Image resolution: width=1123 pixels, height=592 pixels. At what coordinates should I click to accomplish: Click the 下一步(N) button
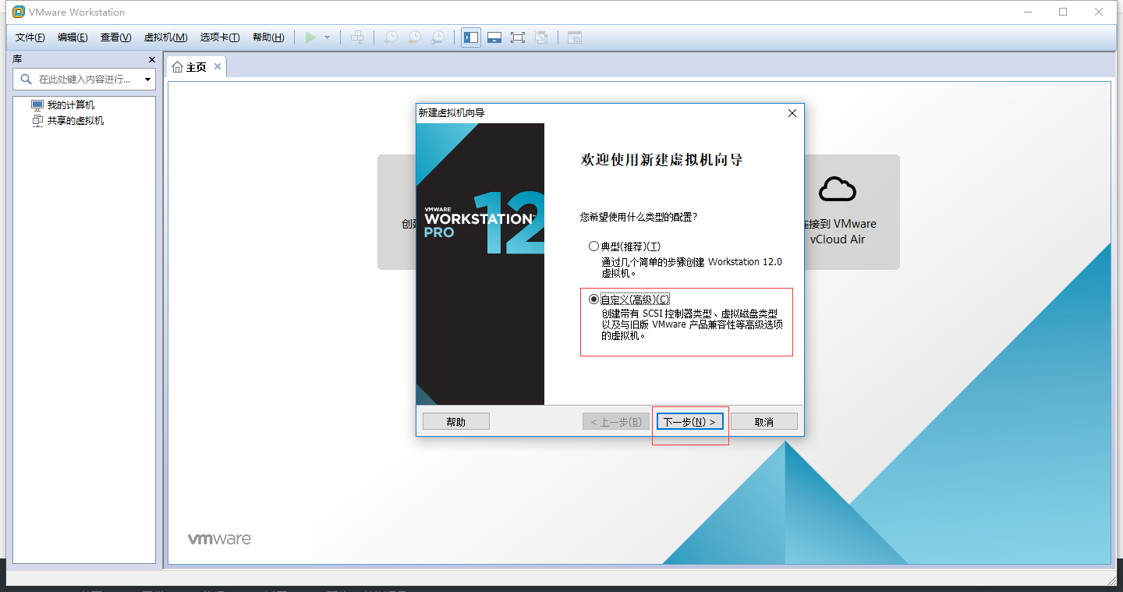[690, 421]
